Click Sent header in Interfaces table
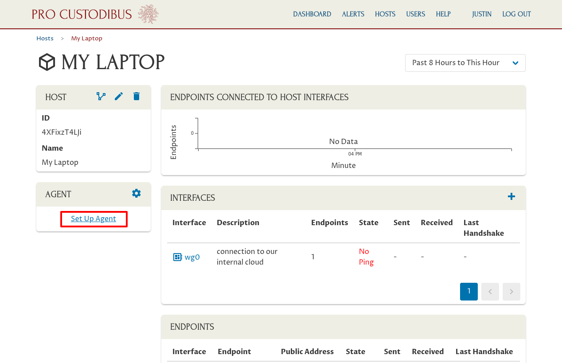Image resolution: width=562 pixels, height=363 pixels. (x=402, y=222)
